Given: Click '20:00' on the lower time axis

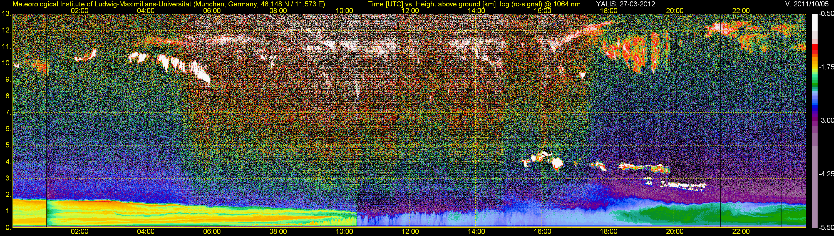Looking at the screenshot, I should (675, 232).
